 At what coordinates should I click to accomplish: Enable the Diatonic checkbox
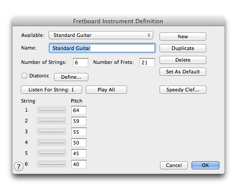click(x=24, y=76)
